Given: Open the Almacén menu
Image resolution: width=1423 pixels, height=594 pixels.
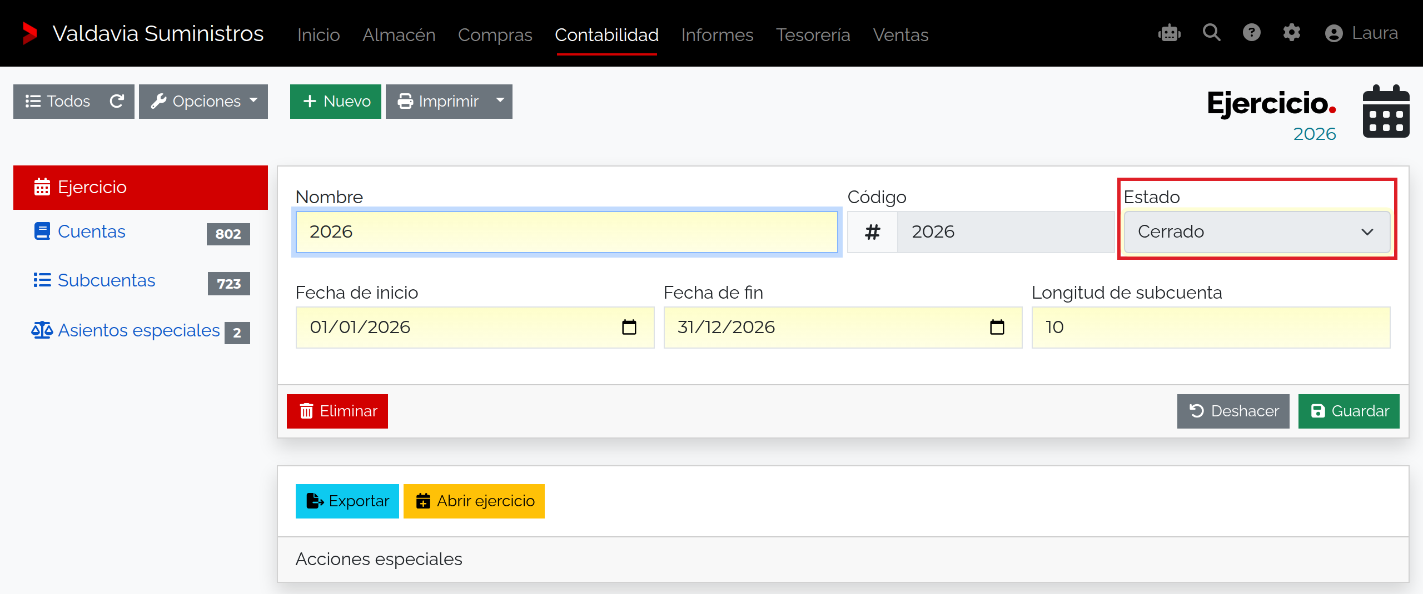Looking at the screenshot, I should click(399, 35).
